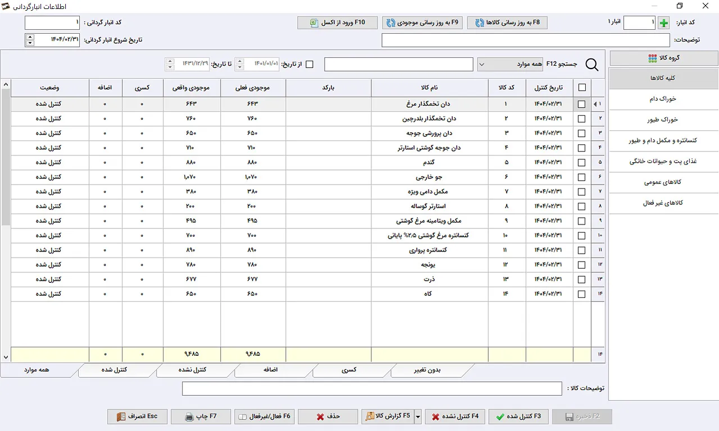Check the box for row دان تخمگذار مرغ
719x431 pixels.
tap(581, 104)
